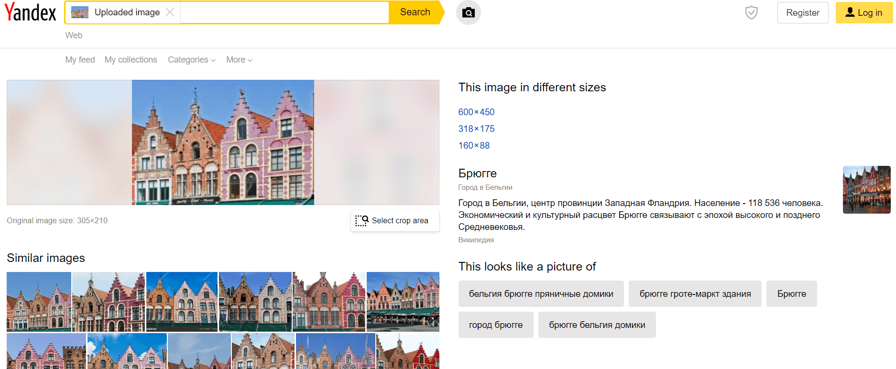Open second similar image in top row

click(109, 302)
